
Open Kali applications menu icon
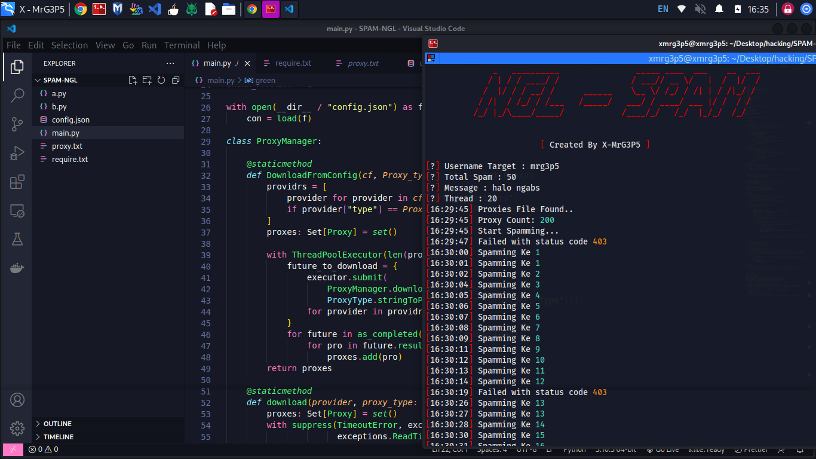pyautogui.click(x=8, y=9)
